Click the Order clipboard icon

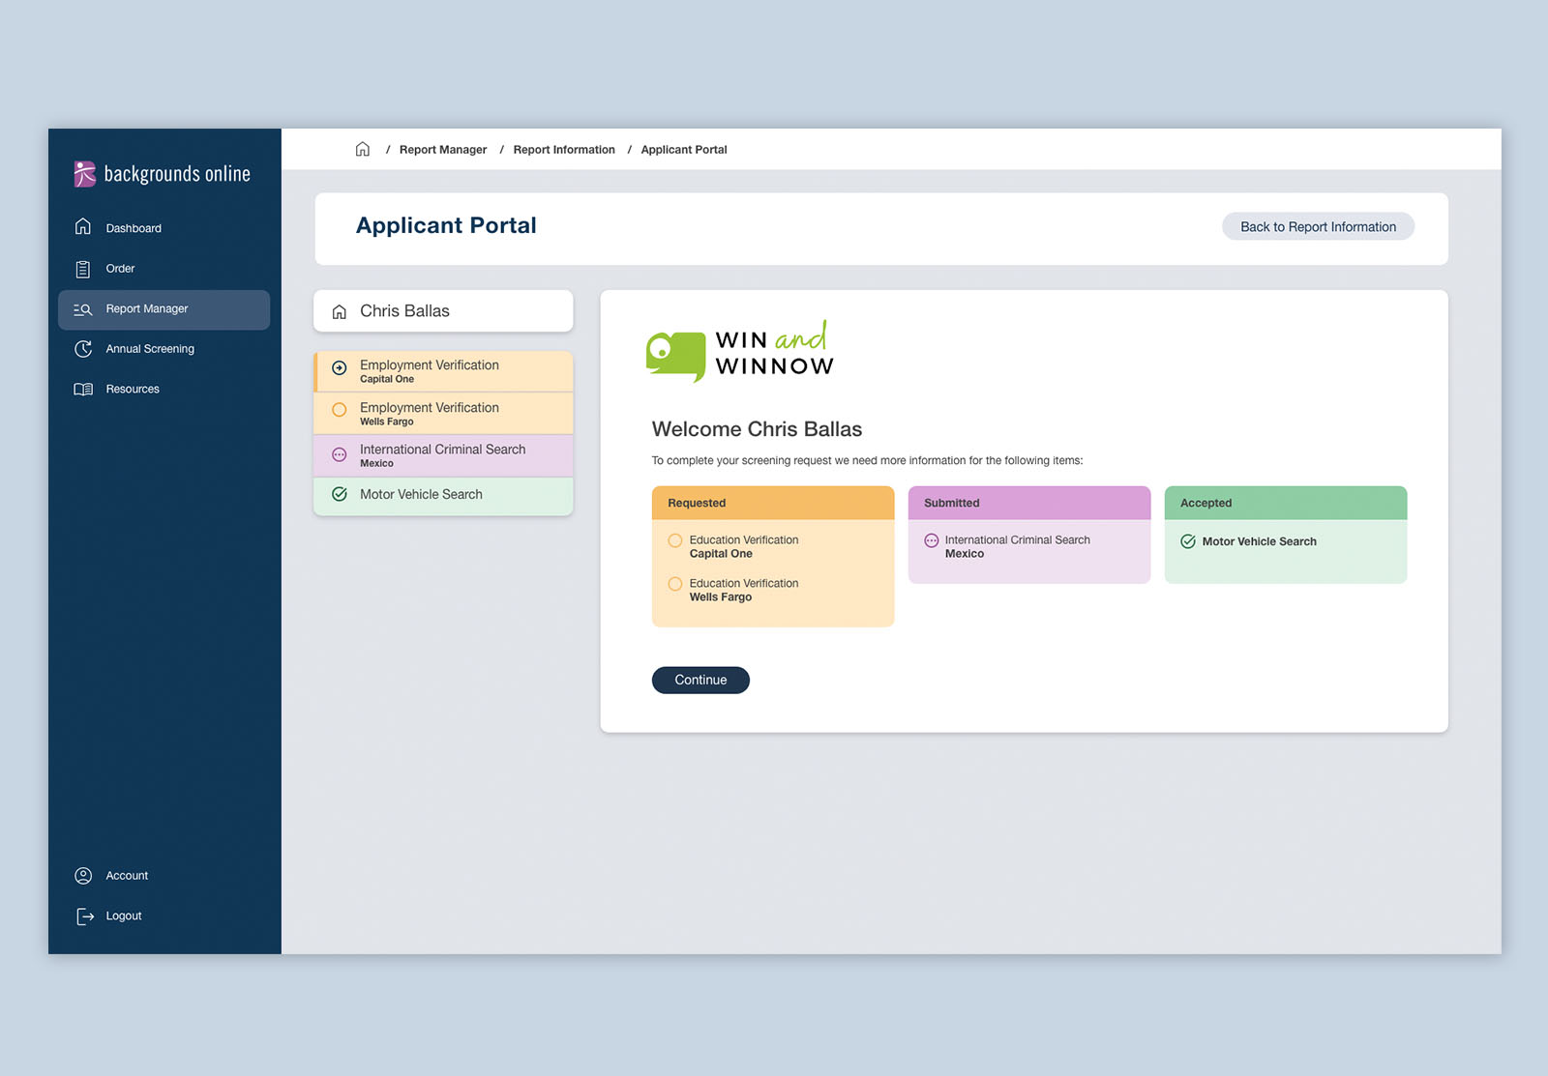tap(83, 269)
